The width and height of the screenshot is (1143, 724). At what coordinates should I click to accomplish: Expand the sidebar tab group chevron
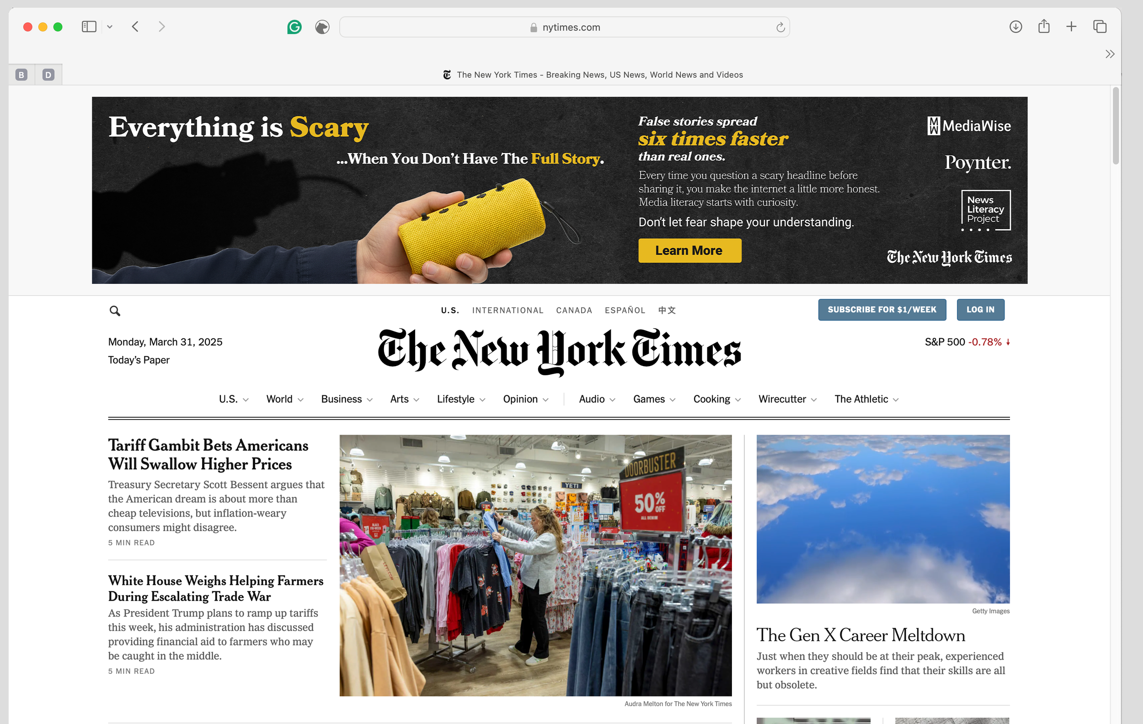pos(110,27)
